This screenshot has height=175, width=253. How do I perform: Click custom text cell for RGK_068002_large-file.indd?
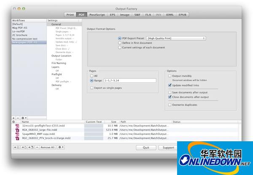94,130
